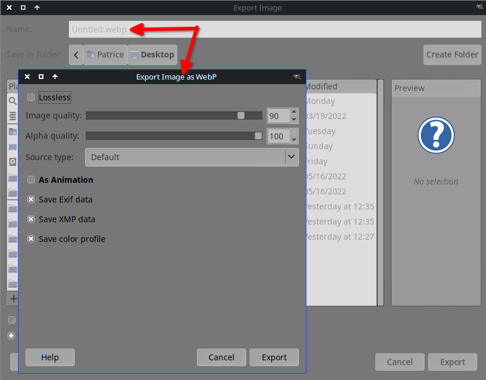Screen dimensions: 486x380
Task: Adjust the Alpha quality slider handle
Action: 258,136
